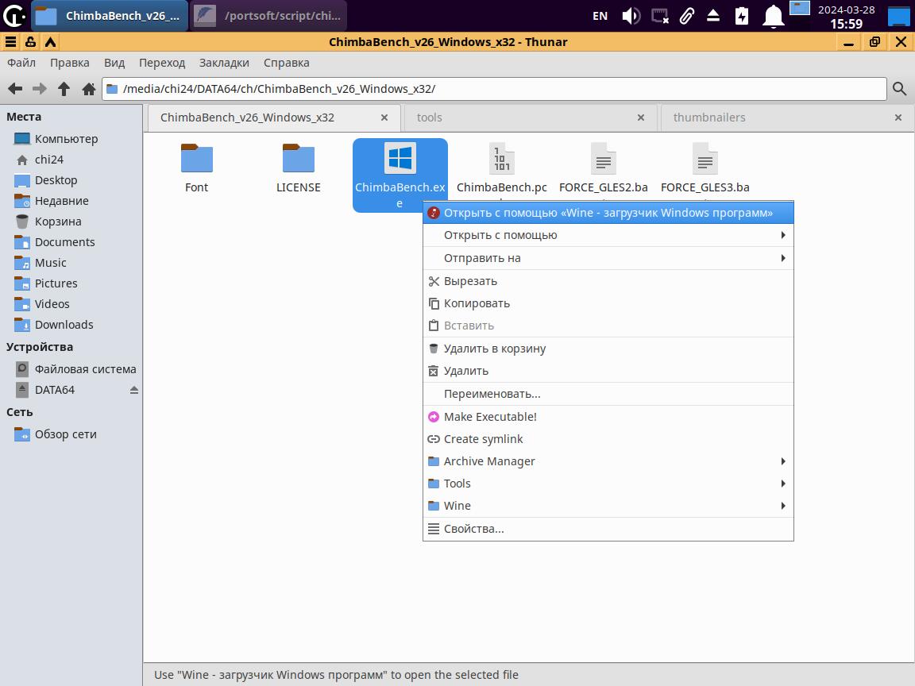The image size is (915, 686).
Task: Choose 'Переименовать...' from context menu
Action: [x=608, y=394]
